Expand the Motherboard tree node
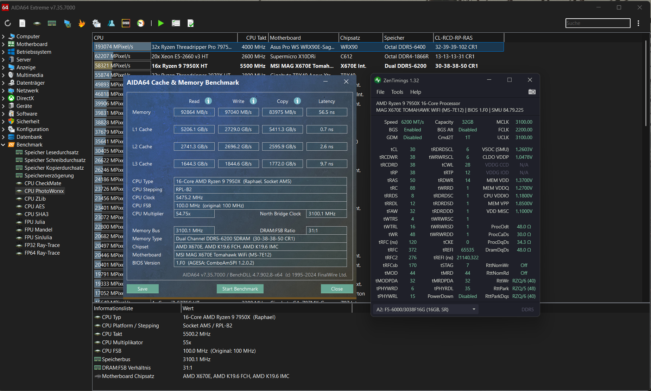651x391 pixels. [x=3, y=44]
